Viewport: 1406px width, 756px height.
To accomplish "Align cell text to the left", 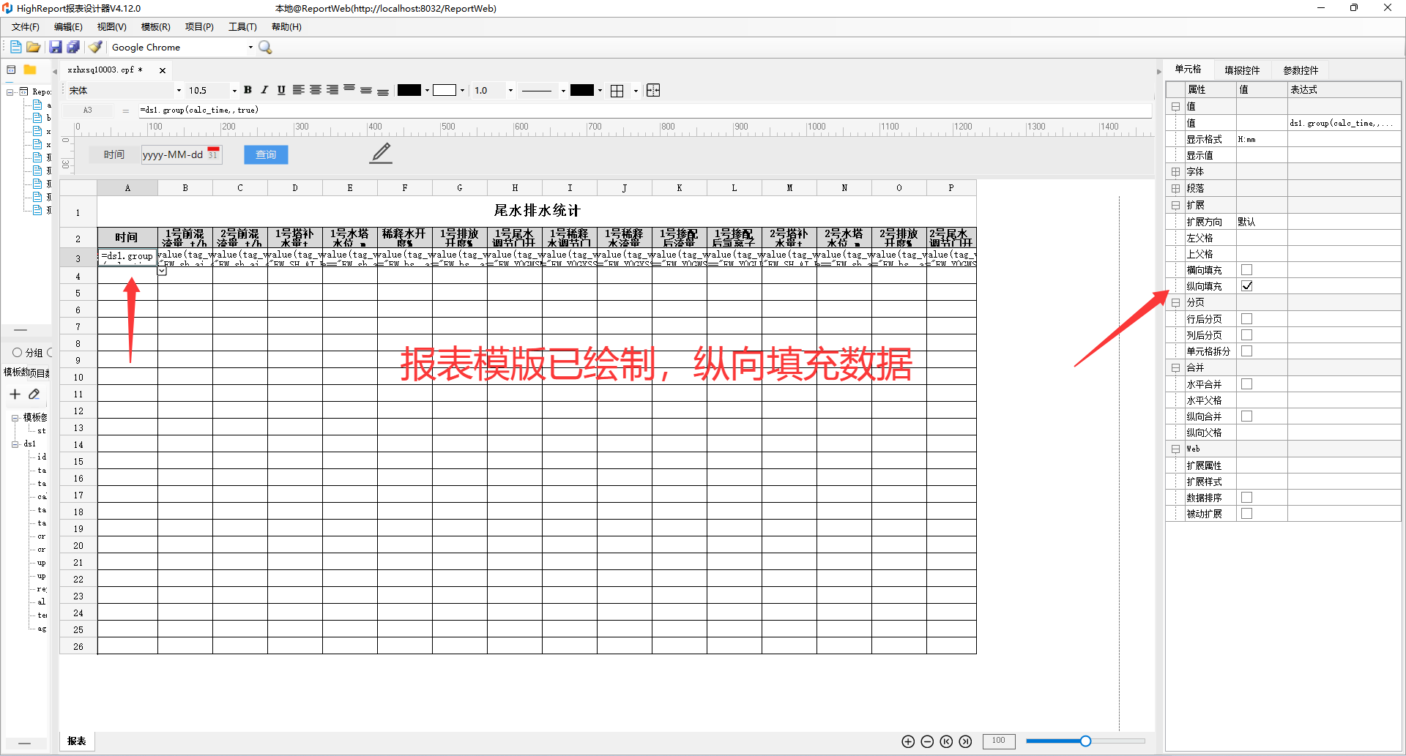I will click(x=298, y=90).
